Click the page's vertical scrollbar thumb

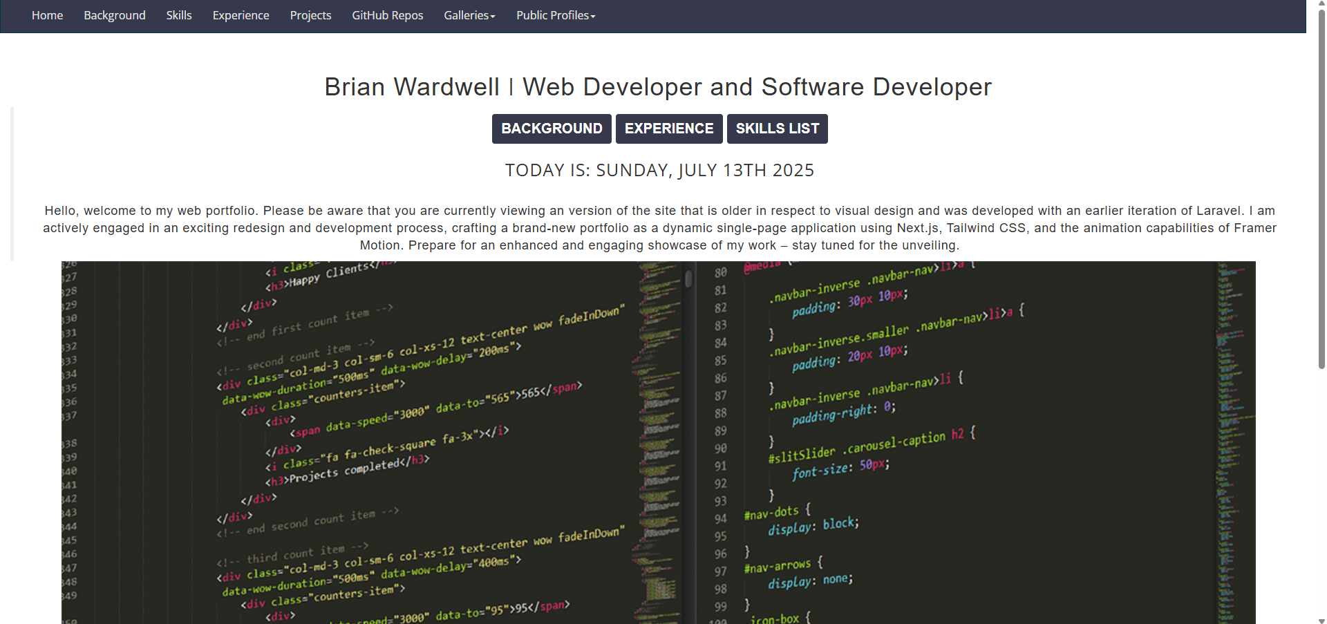pos(1321,187)
